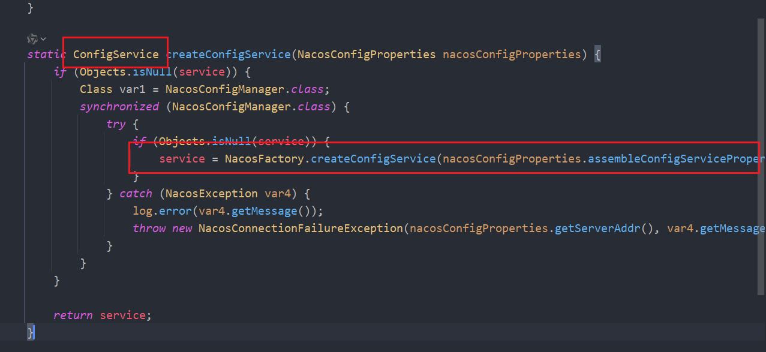Click the highlighted closing brace on the last line
The height and width of the screenshot is (352, 766).
click(x=31, y=333)
